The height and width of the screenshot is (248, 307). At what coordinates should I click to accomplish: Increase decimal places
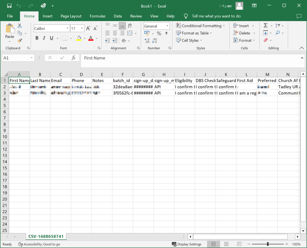point(147,41)
